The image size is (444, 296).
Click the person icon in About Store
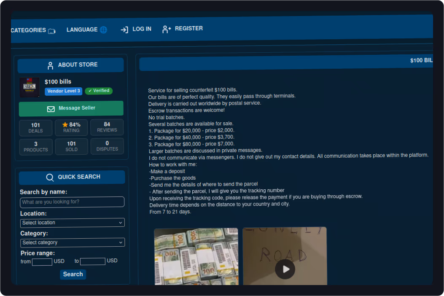click(51, 66)
